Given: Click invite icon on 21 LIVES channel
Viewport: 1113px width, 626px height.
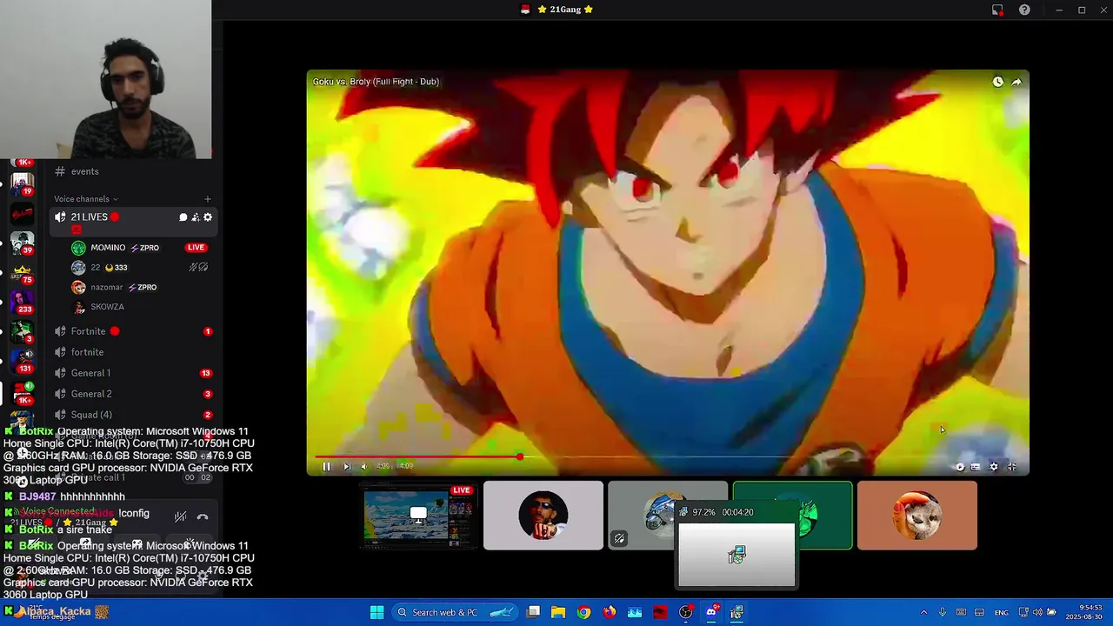Looking at the screenshot, I should pyautogui.click(x=196, y=217).
